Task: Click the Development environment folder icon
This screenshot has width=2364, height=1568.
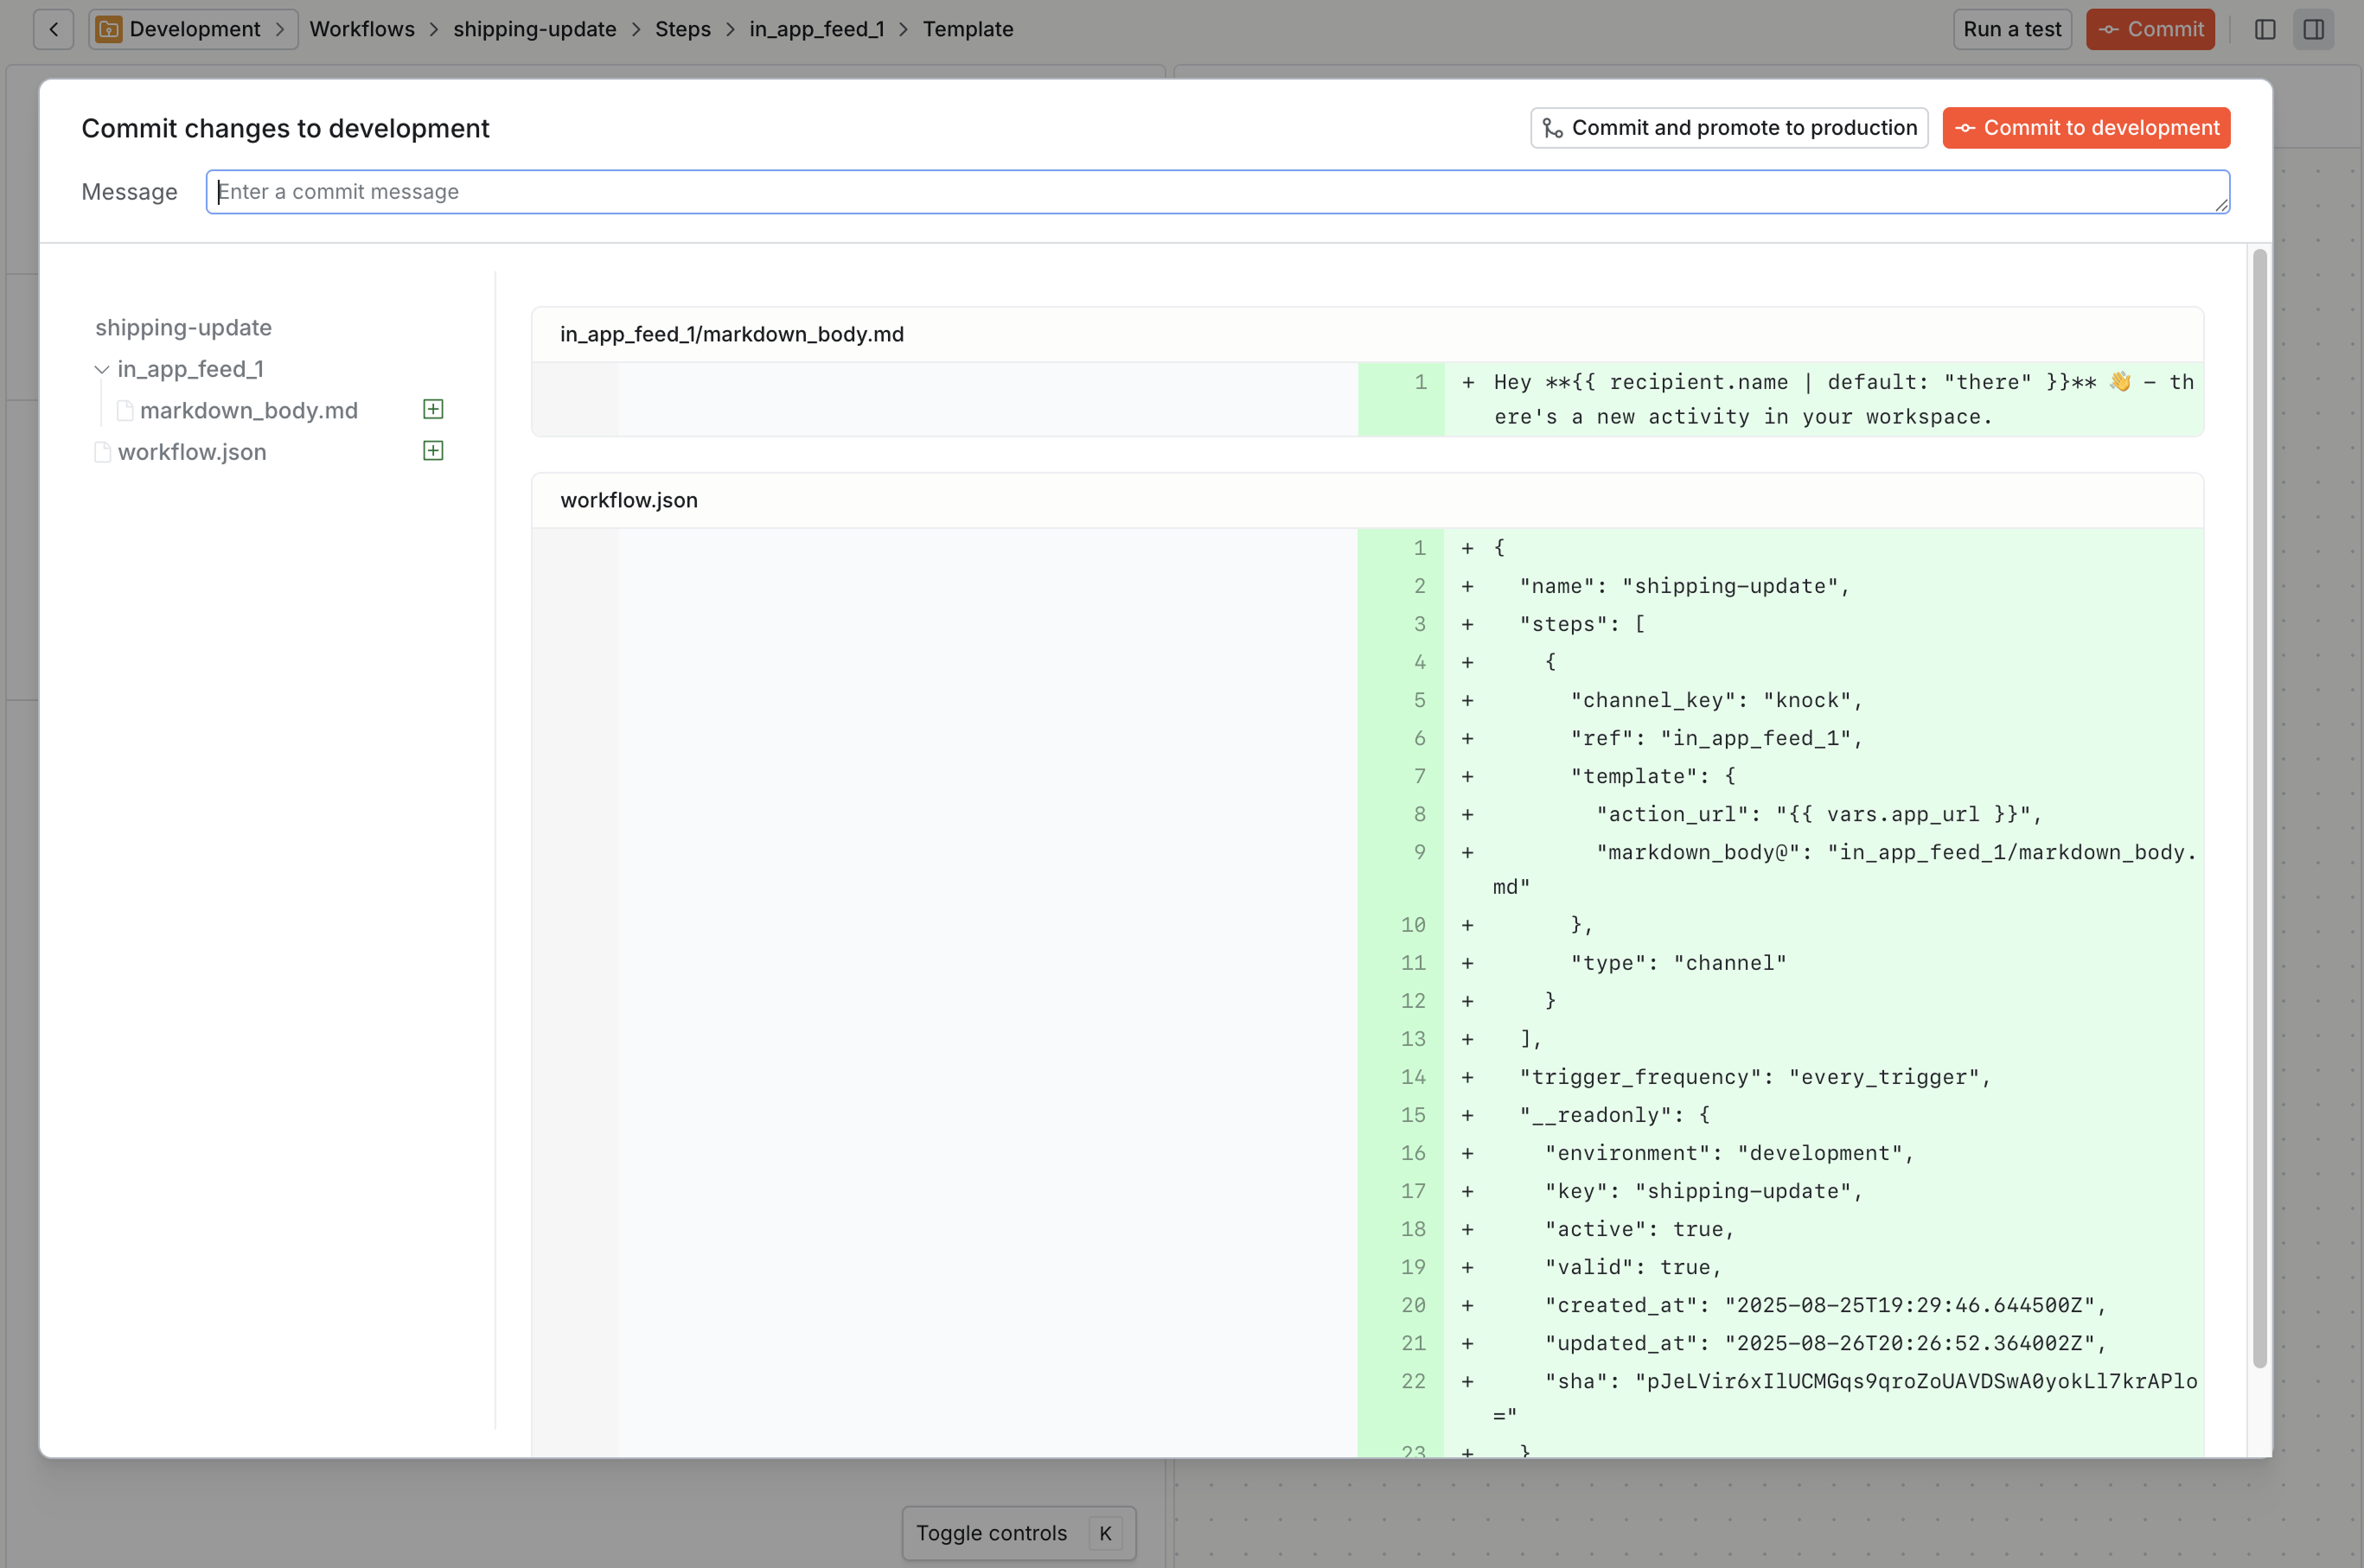Action: 108,29
